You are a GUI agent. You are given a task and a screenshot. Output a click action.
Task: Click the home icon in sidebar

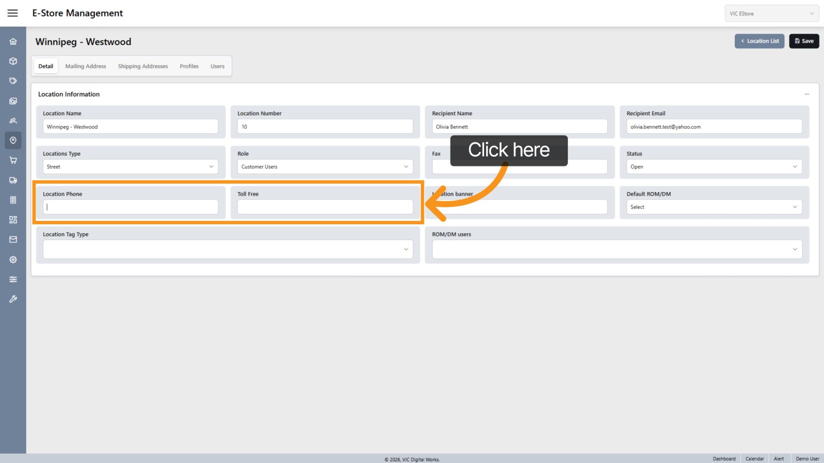[13, 42]
